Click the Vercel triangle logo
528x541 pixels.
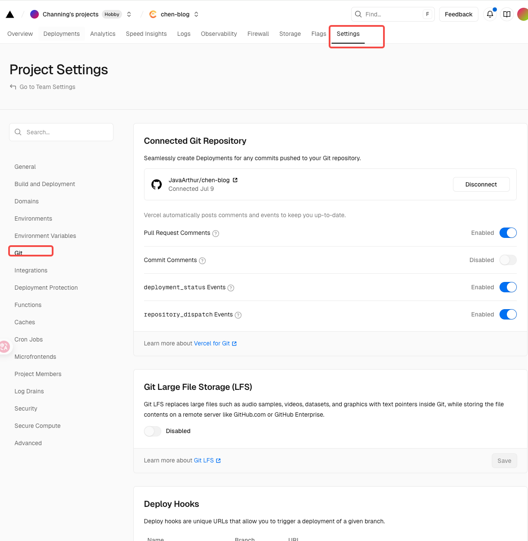[10, 15]
